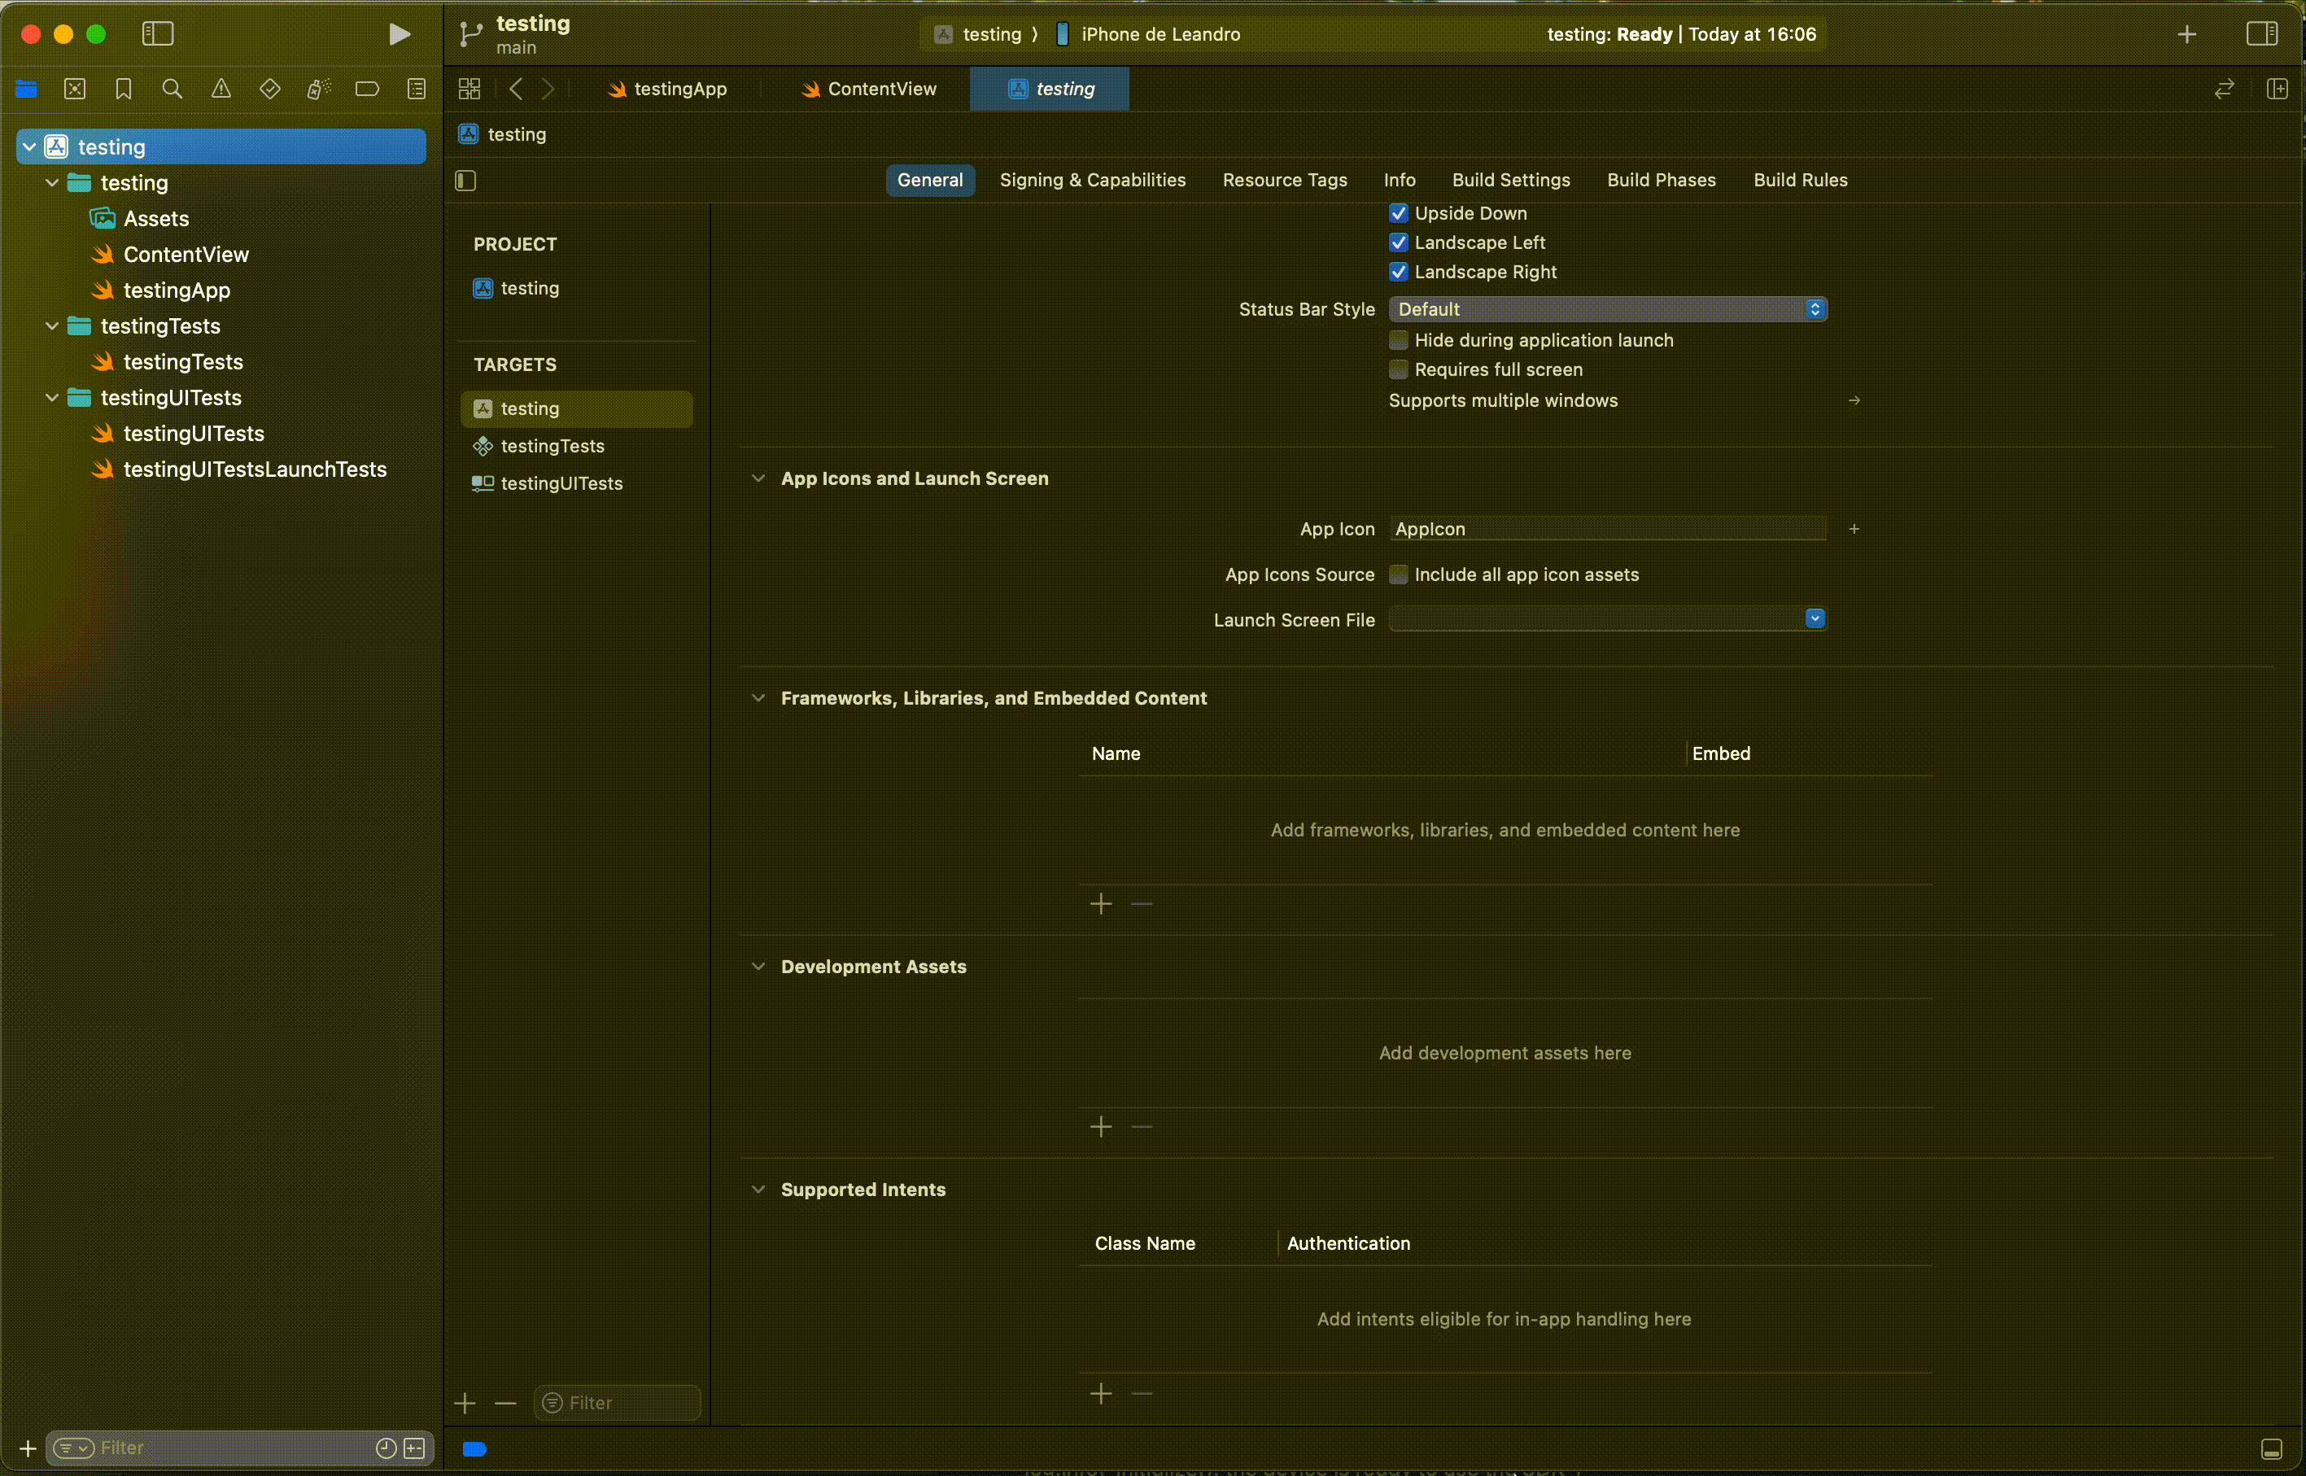The image size is (2306, 1476).
Task: Switch to Build Phases tab
Action: coord(1661,181)
